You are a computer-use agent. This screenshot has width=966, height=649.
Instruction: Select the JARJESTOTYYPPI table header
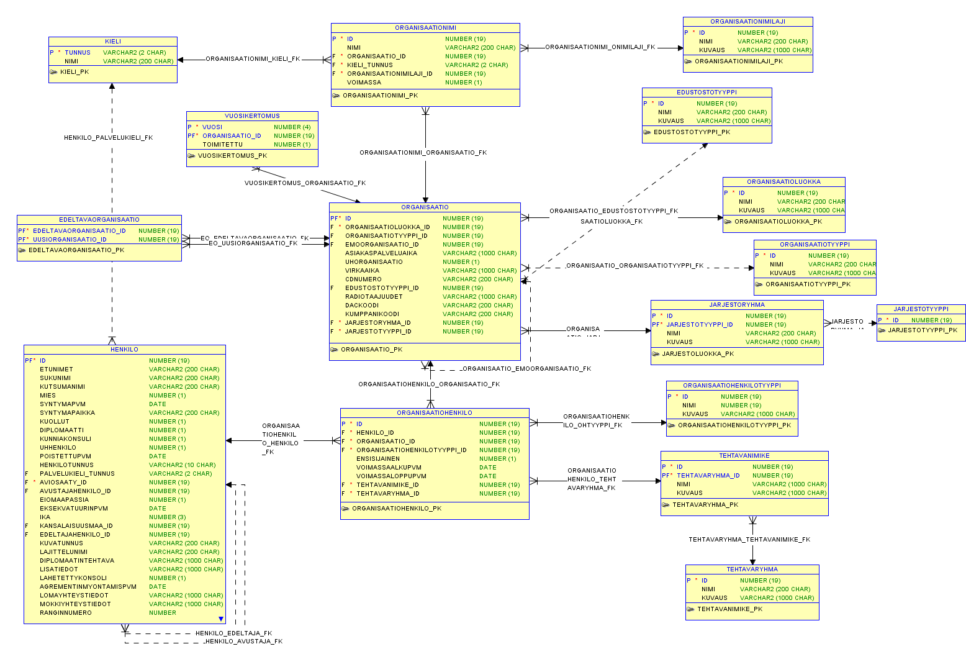[921, 309]
